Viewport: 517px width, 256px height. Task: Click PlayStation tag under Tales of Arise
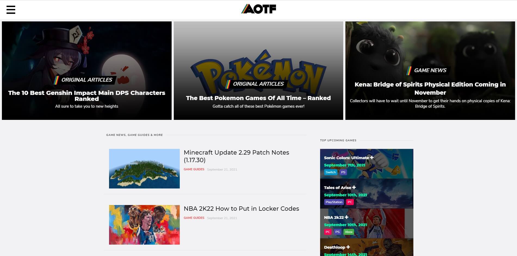click(334, 202)
